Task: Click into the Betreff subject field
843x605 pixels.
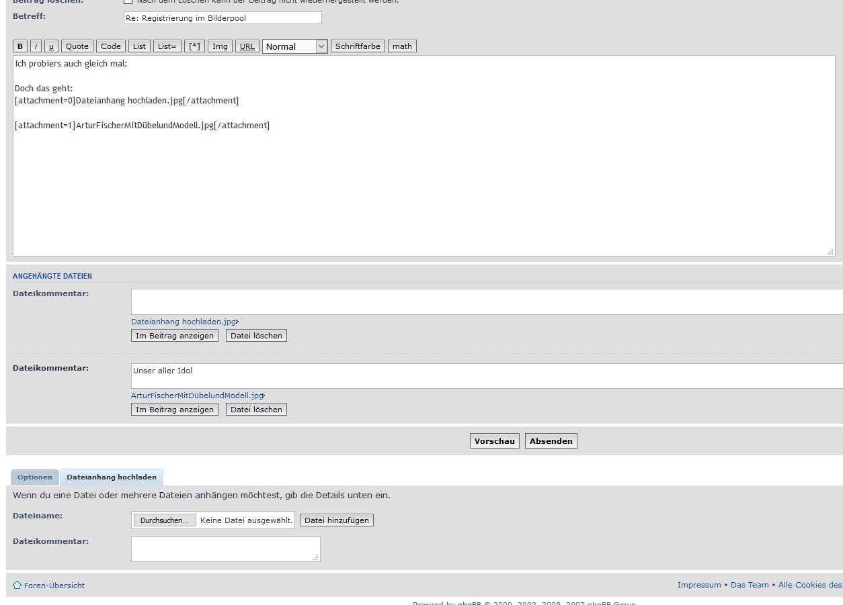Action: (223, 18)
